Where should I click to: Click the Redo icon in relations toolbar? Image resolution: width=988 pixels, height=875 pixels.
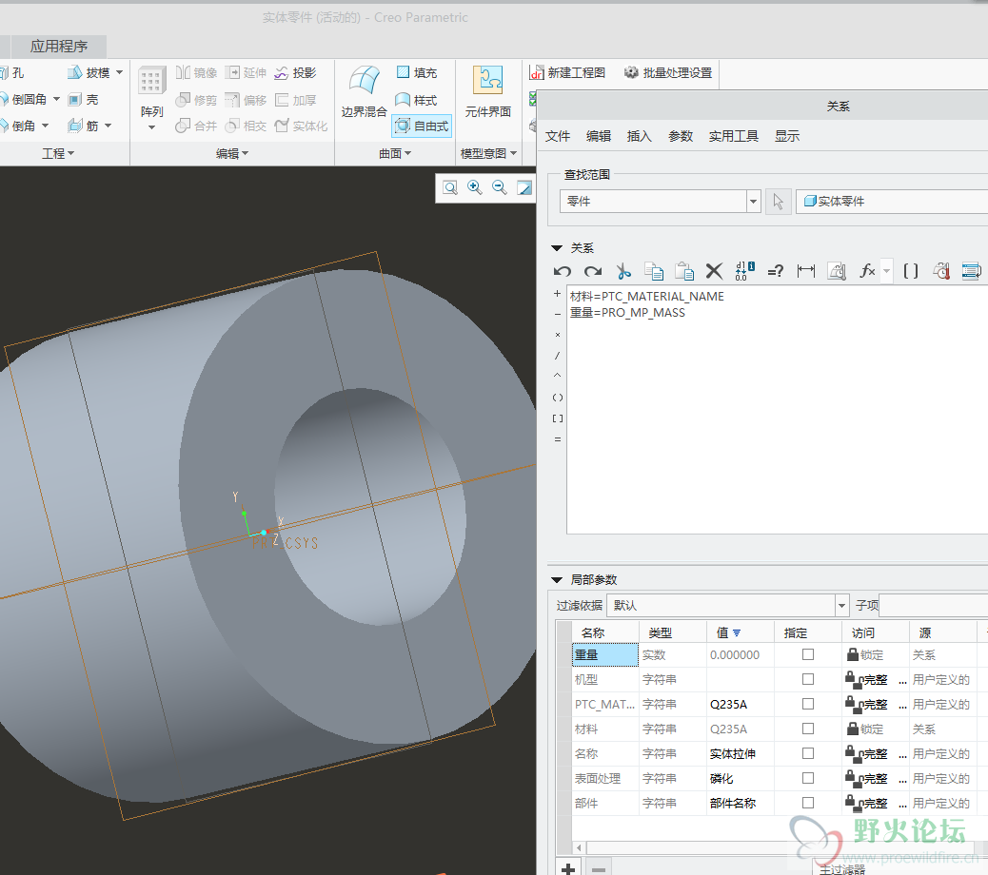coord(593,271)
